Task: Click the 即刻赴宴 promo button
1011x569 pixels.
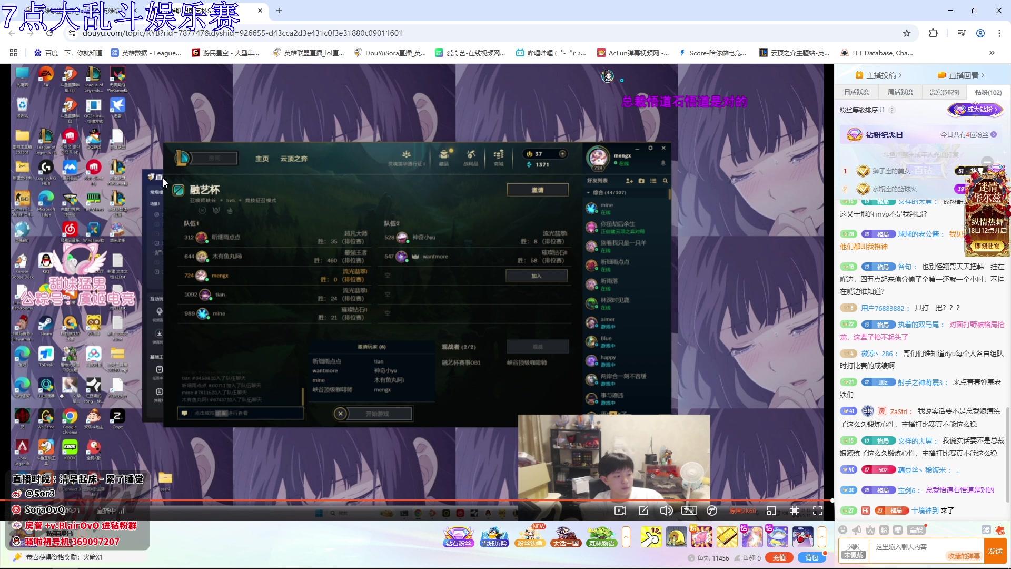Action: click(x=987, y=246)
